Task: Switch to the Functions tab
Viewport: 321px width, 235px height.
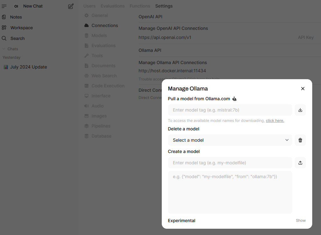Action: (140, 6)
